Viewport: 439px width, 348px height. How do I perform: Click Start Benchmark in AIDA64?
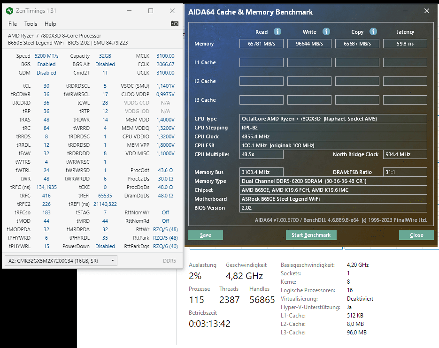[x=311, y=235]
